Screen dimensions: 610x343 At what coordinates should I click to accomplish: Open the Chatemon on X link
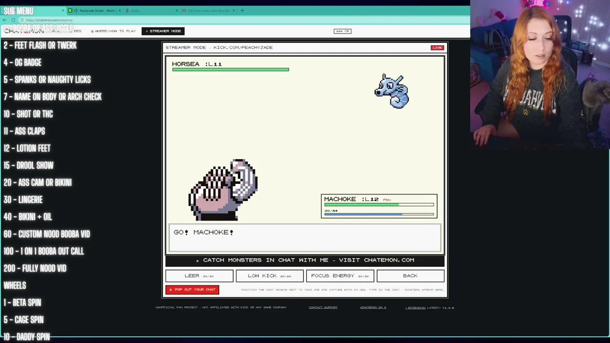coord(373,307)
